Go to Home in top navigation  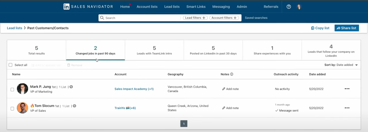pyautogui.click(x=125, y=7)
